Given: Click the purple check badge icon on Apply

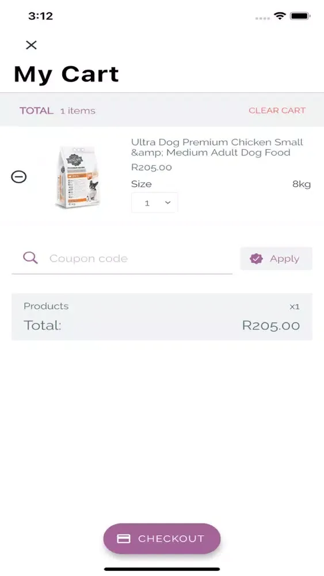Looking at the screenshot, I should [x=256, y=259].
